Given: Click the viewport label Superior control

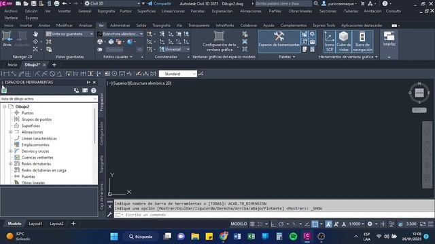Looking at the screenshot, I should pos(120,83).
